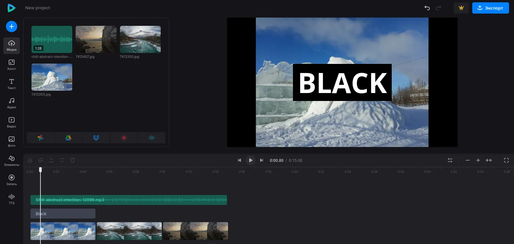Toggle fullscreen preview mode
Viewport: 514px width, 244px height.
point(506,160)
